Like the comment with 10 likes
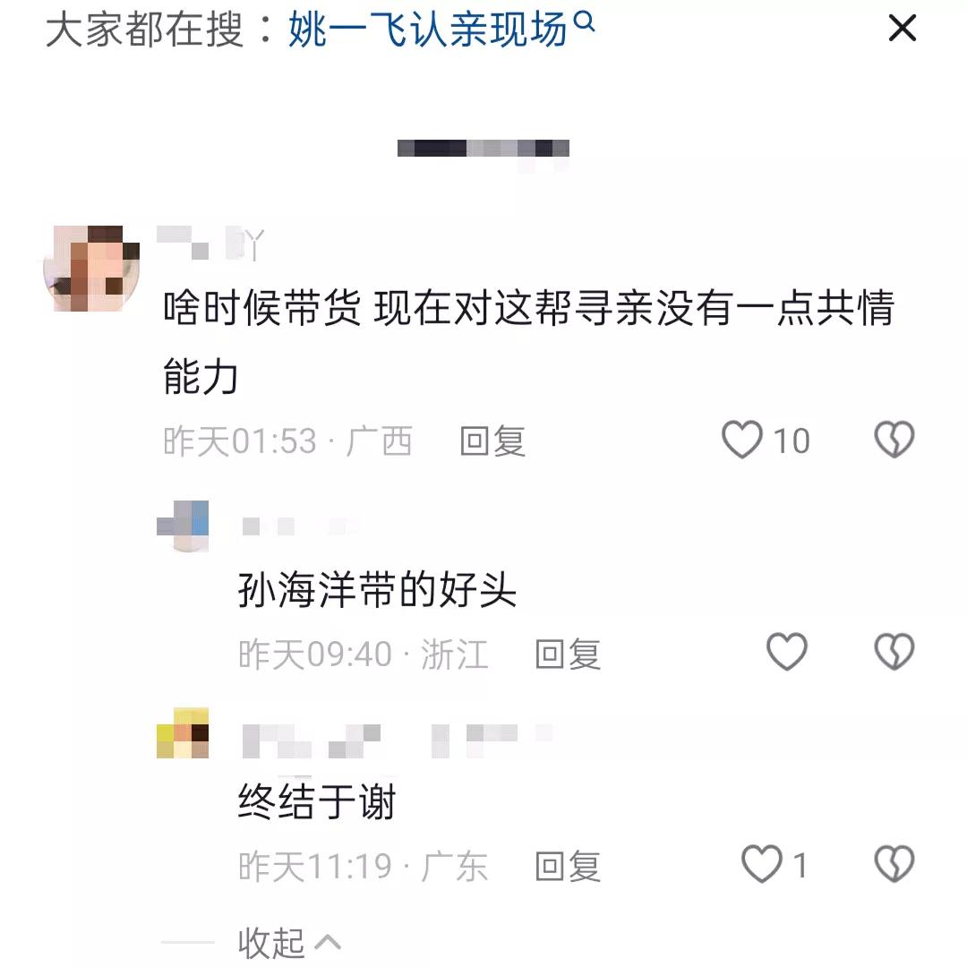Image resolution: width=967 pixels, height=967 pixels. [742, 440]
